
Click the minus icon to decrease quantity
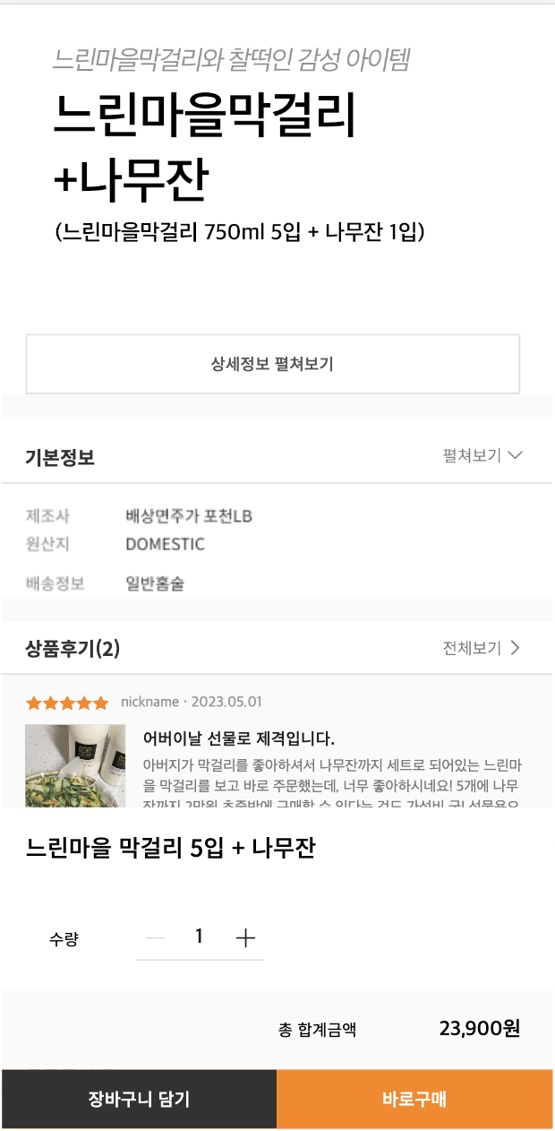coord(154,937)
